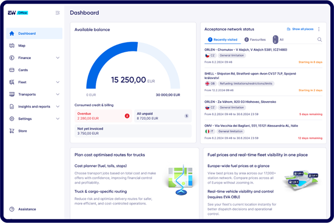334x223 pixels.
Task: Open the Overdue 2 280,00 EUR tile
Action: click(x=103, y=116)
